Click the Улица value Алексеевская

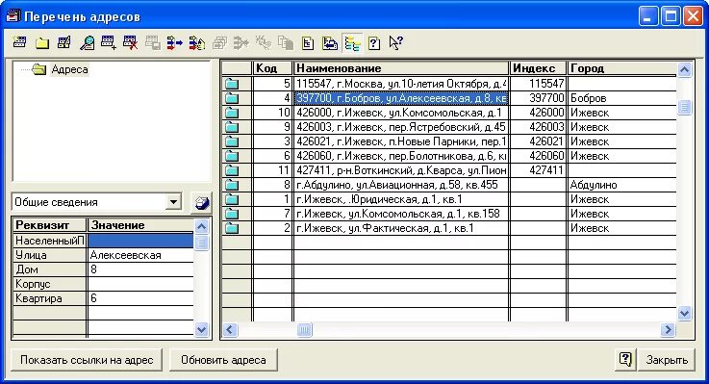coord(140,255)
